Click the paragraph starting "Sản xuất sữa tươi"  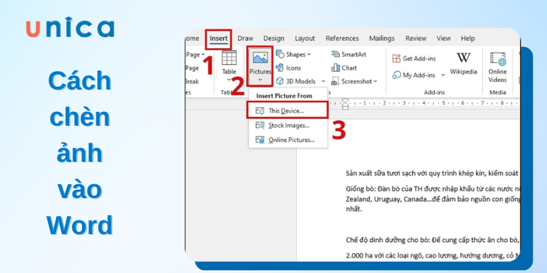(x=433, y=173)
